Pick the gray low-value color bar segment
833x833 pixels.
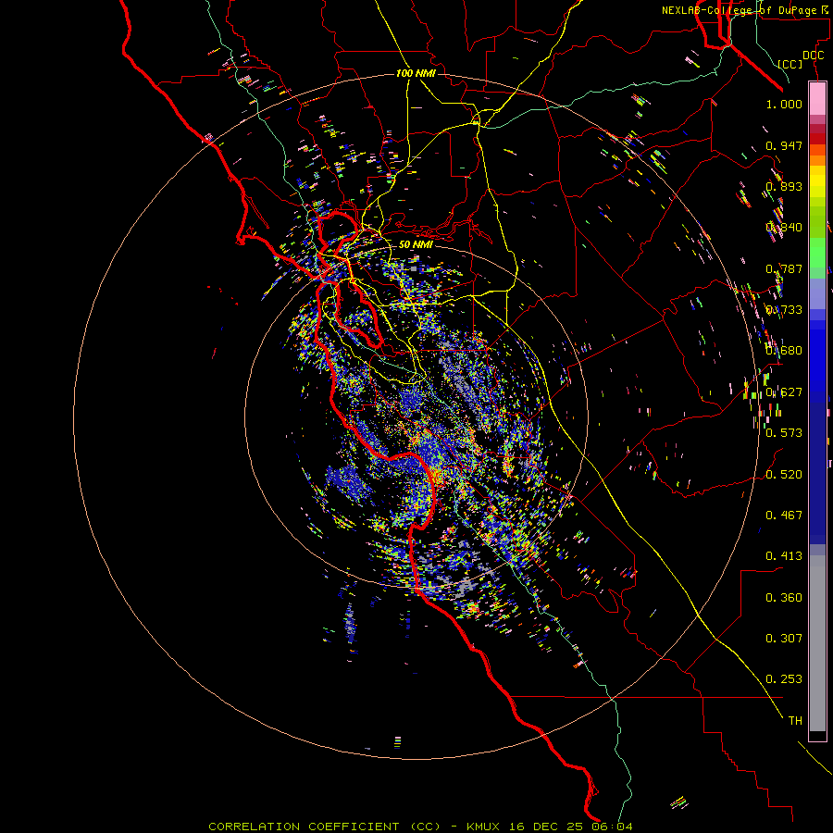817,643
